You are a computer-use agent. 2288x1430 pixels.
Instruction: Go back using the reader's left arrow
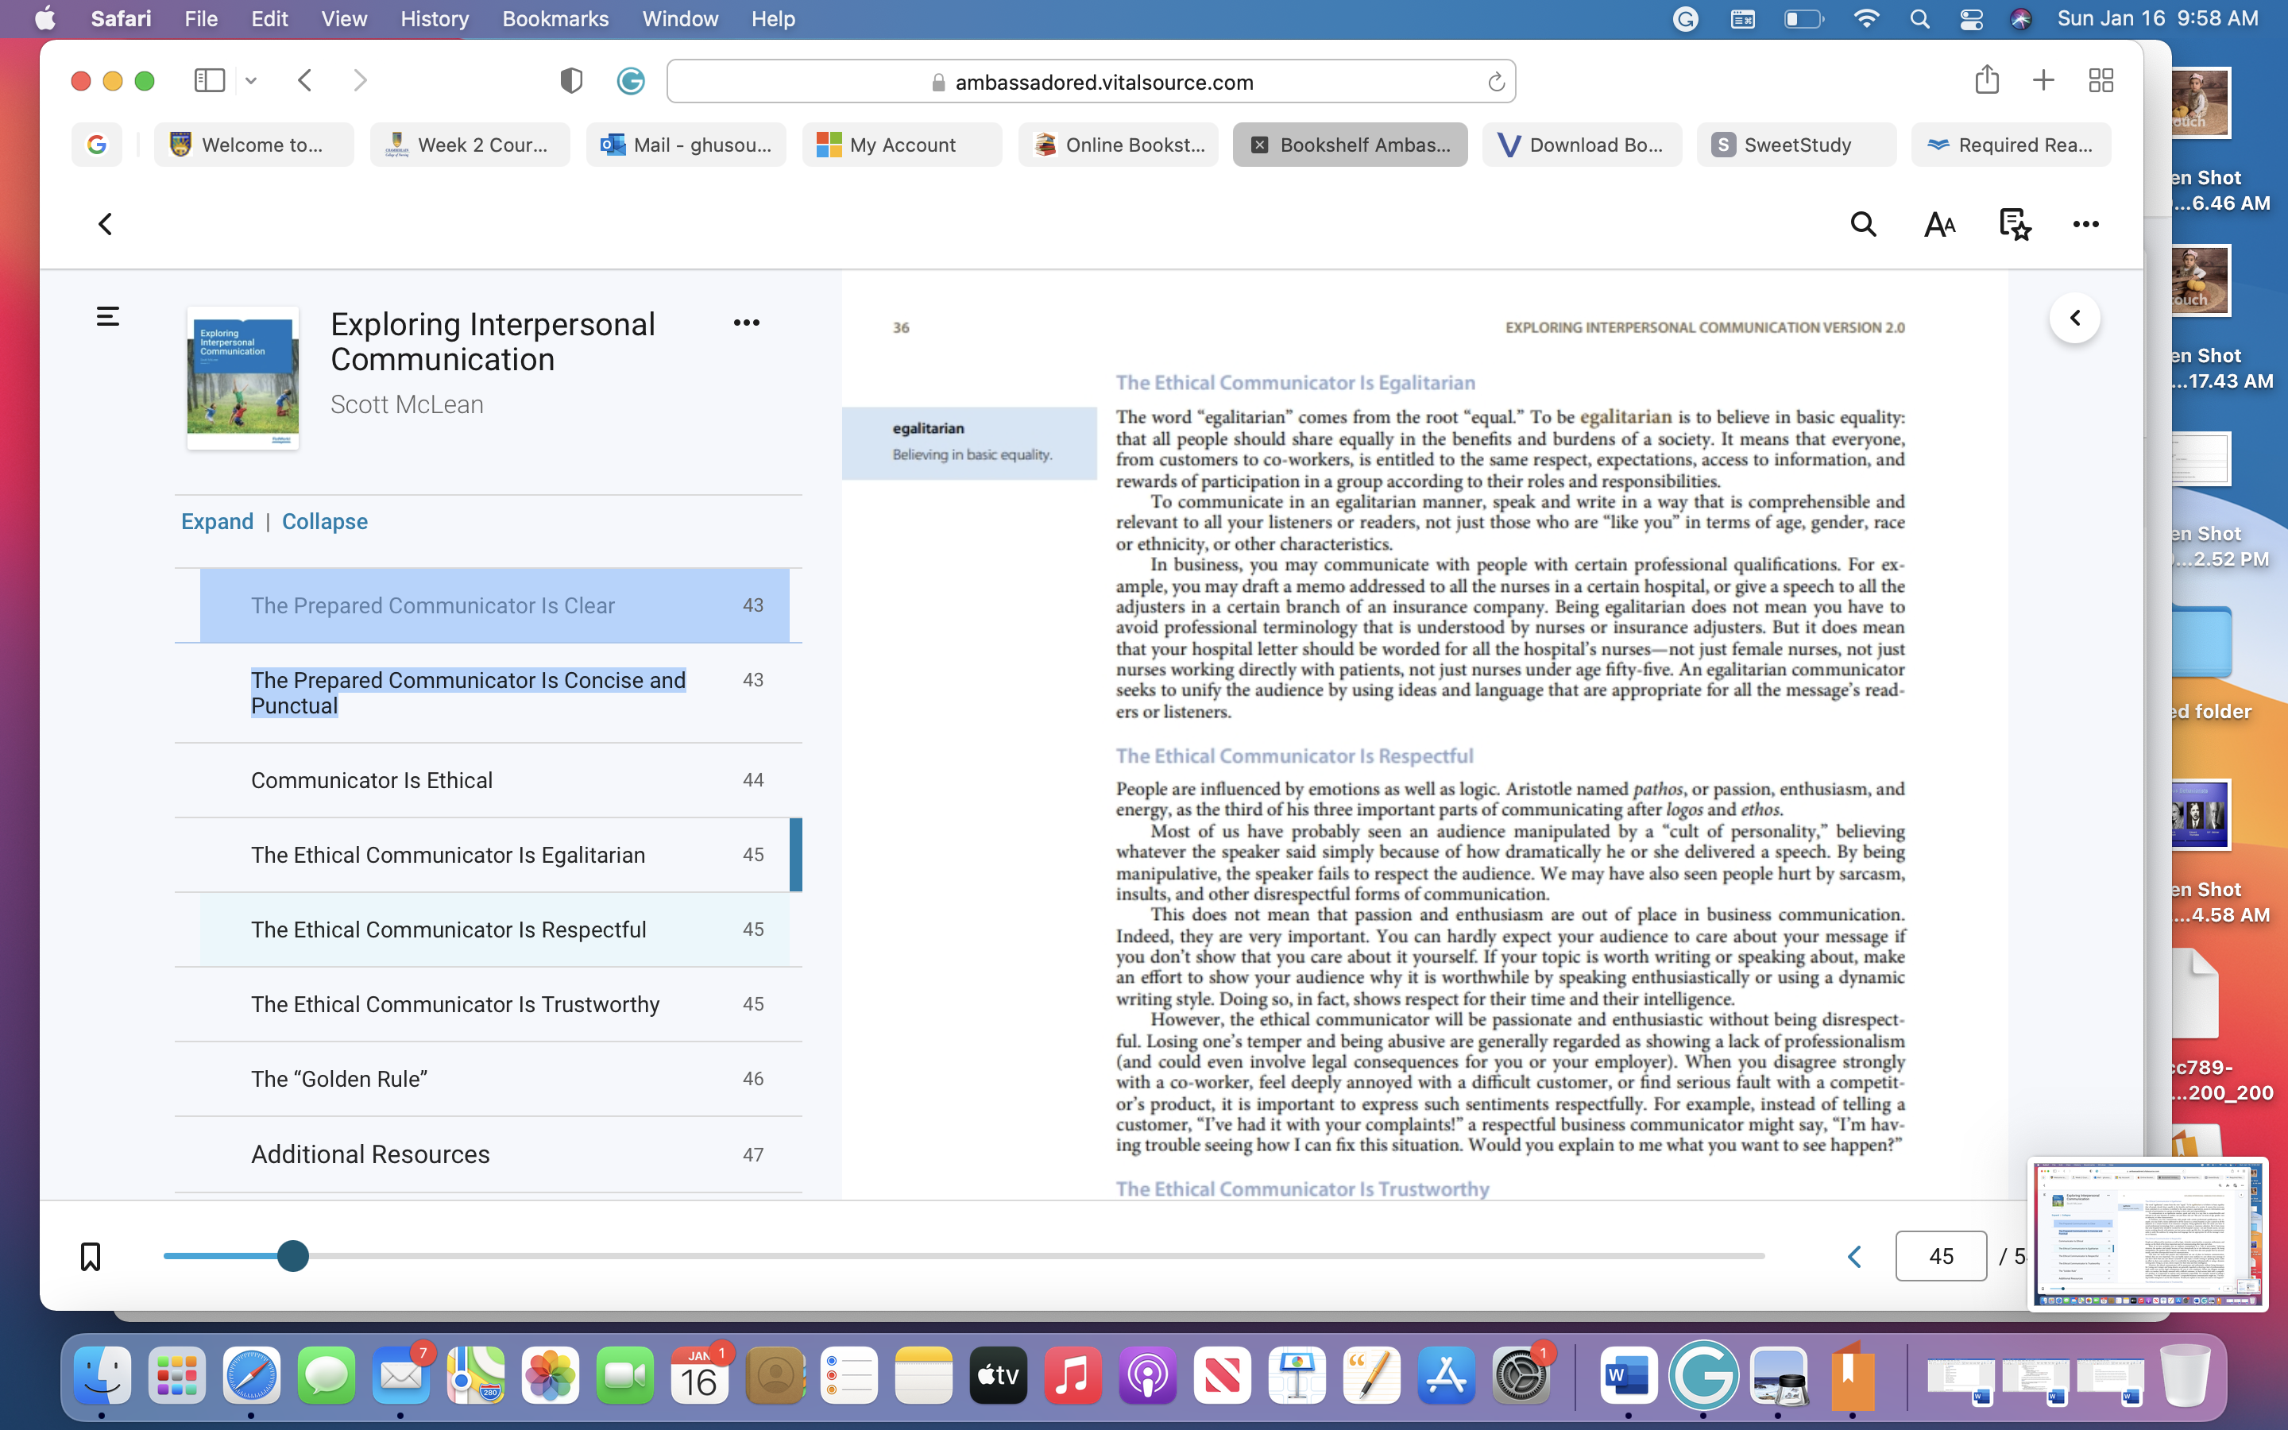click(x=105, y=224)
